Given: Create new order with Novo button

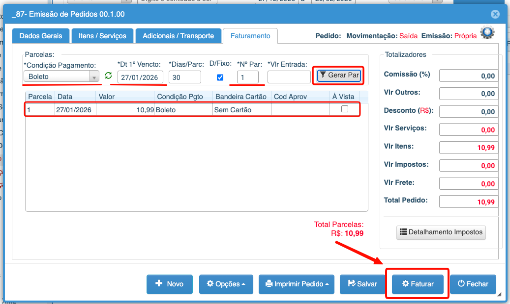Looking at the screenshot, I should tap(169, 284).
